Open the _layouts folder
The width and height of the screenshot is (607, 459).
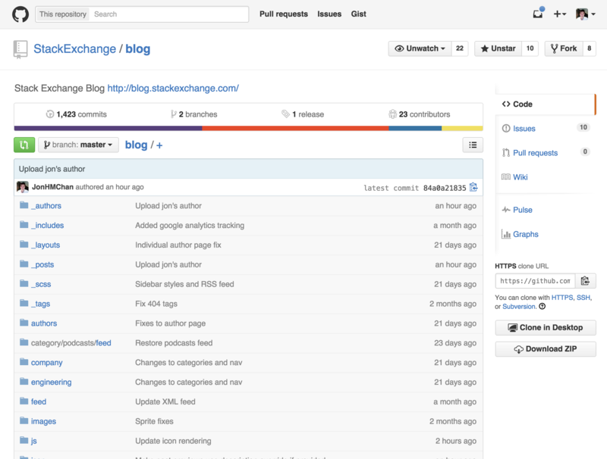click(46, 245)
